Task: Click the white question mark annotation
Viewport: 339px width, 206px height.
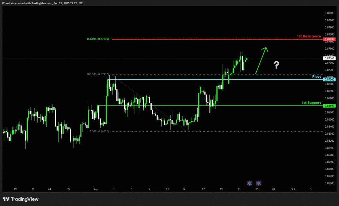Action: coord(276,65)
